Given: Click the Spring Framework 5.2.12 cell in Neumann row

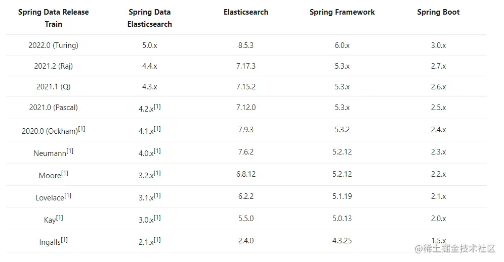Looking at the screenshot, I should tap(342, 151).
